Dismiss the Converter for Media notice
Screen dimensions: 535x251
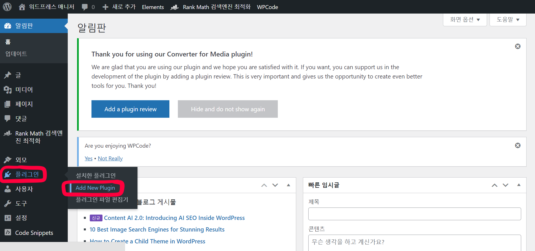tap(518, 46)
